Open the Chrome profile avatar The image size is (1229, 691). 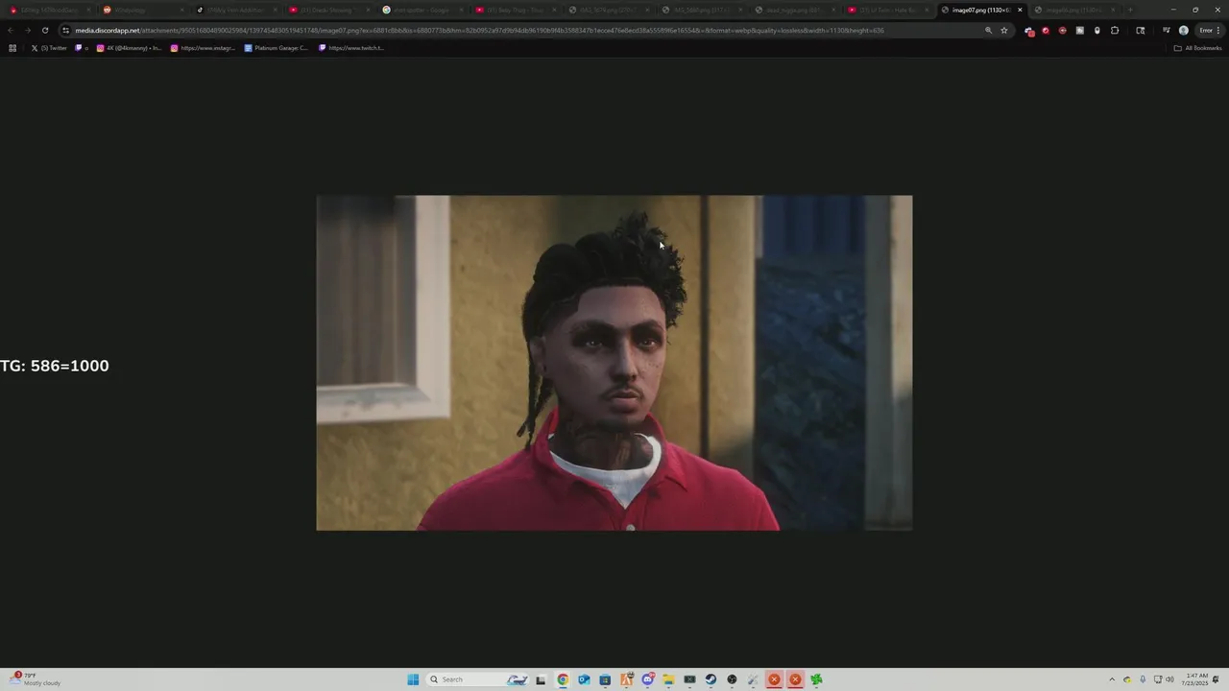click(1184, 30)
